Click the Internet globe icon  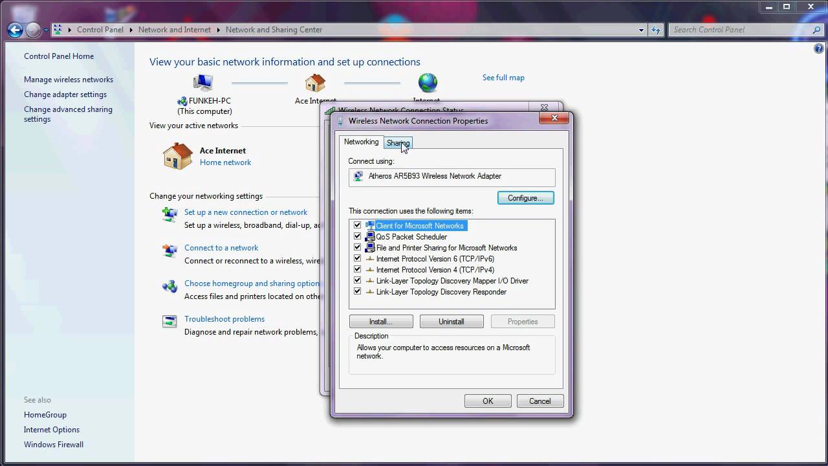[x=428, y=83]
